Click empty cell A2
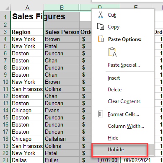Image resolution: width=163 pixels, height=163 pixels. tap(27, 25)
